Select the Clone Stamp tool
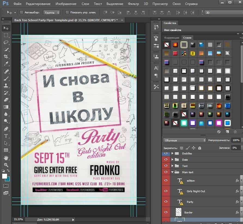This screenshot has height=224, width=243. coord(6,86)
